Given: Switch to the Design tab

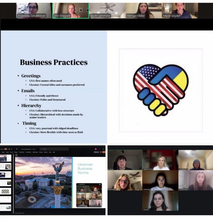Looking at the screenshot, I should click(x=16, y=152).
